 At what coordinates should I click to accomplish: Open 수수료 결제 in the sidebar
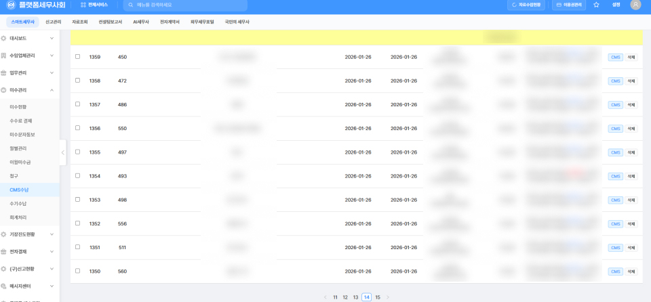tap(21, 121)
